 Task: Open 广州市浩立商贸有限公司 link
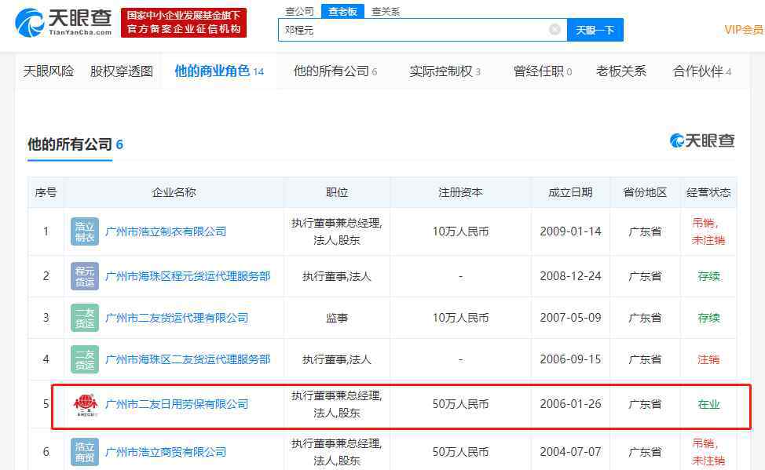coord(166,452)
